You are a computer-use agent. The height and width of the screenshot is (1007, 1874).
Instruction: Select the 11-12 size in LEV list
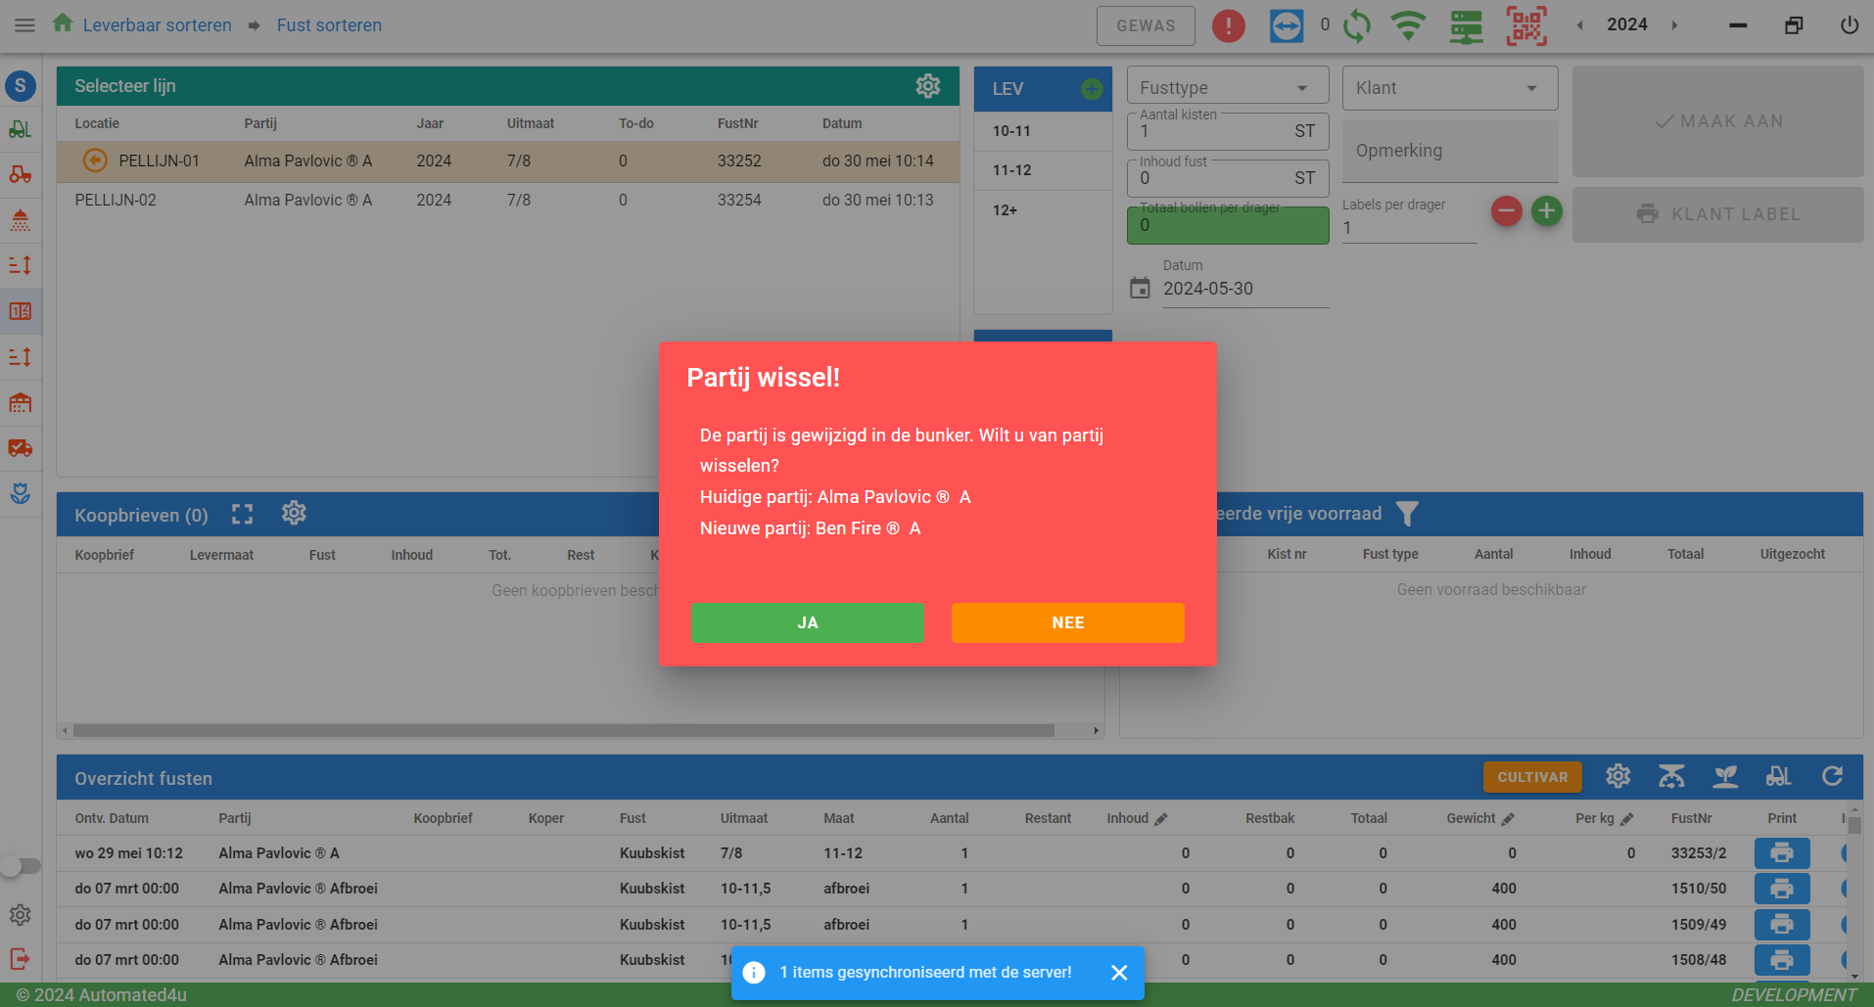pos(1012,170)
